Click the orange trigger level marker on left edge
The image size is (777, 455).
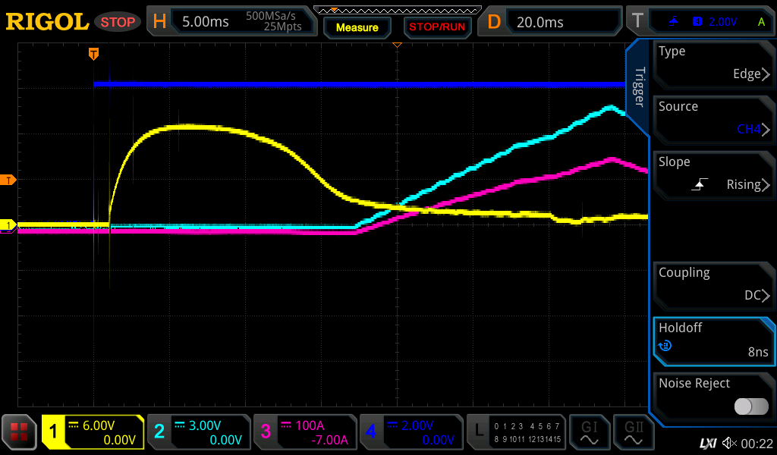tap(8, 180)
